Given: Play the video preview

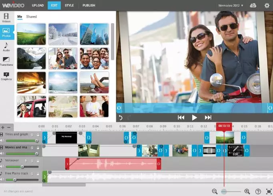Looking at the screenshot, I should [x=194, y=118].
